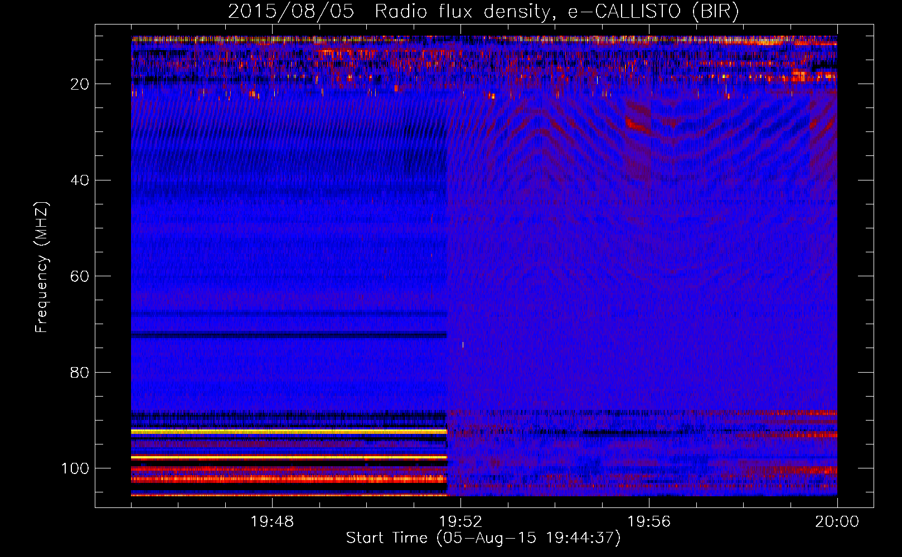Viewport: 902px width, 557px height.
Task: Click the 'Start Time (05-Aug-15 19:44:37)' label
Action: click(x=483, y=538)
